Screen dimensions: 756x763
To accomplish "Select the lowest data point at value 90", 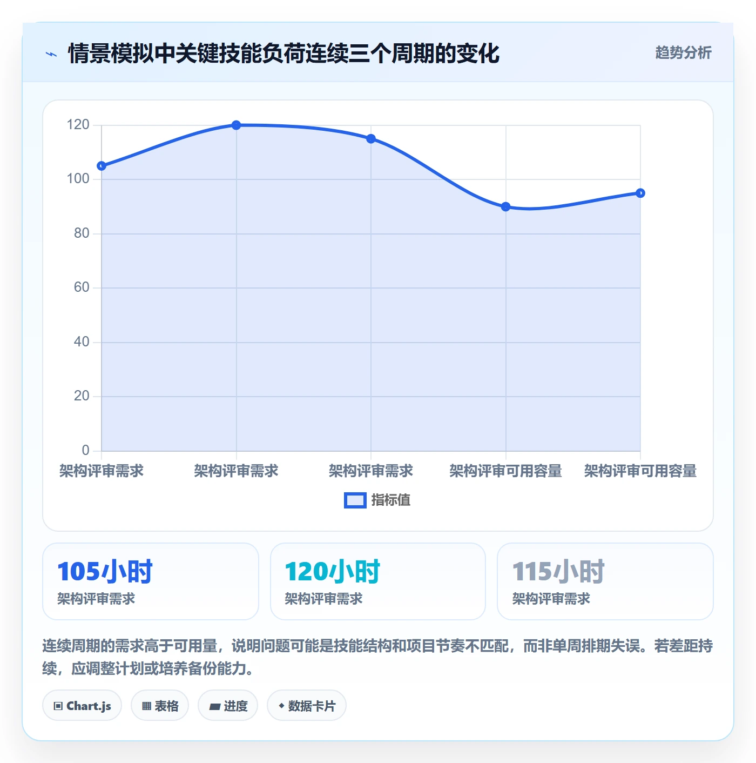I will coord(505,206).
